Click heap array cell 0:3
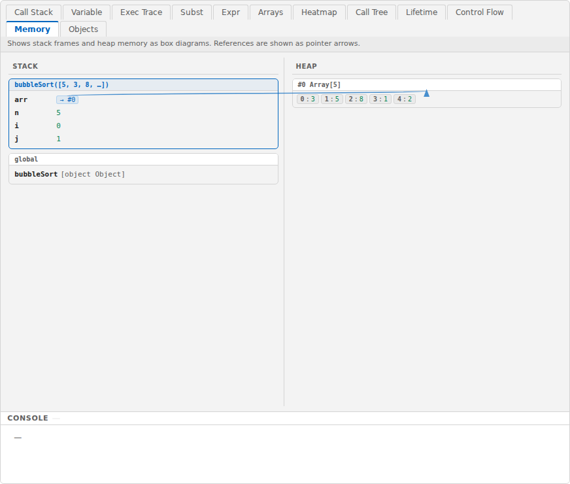This screenshot has width=570, height=484. tap(308, 99)
